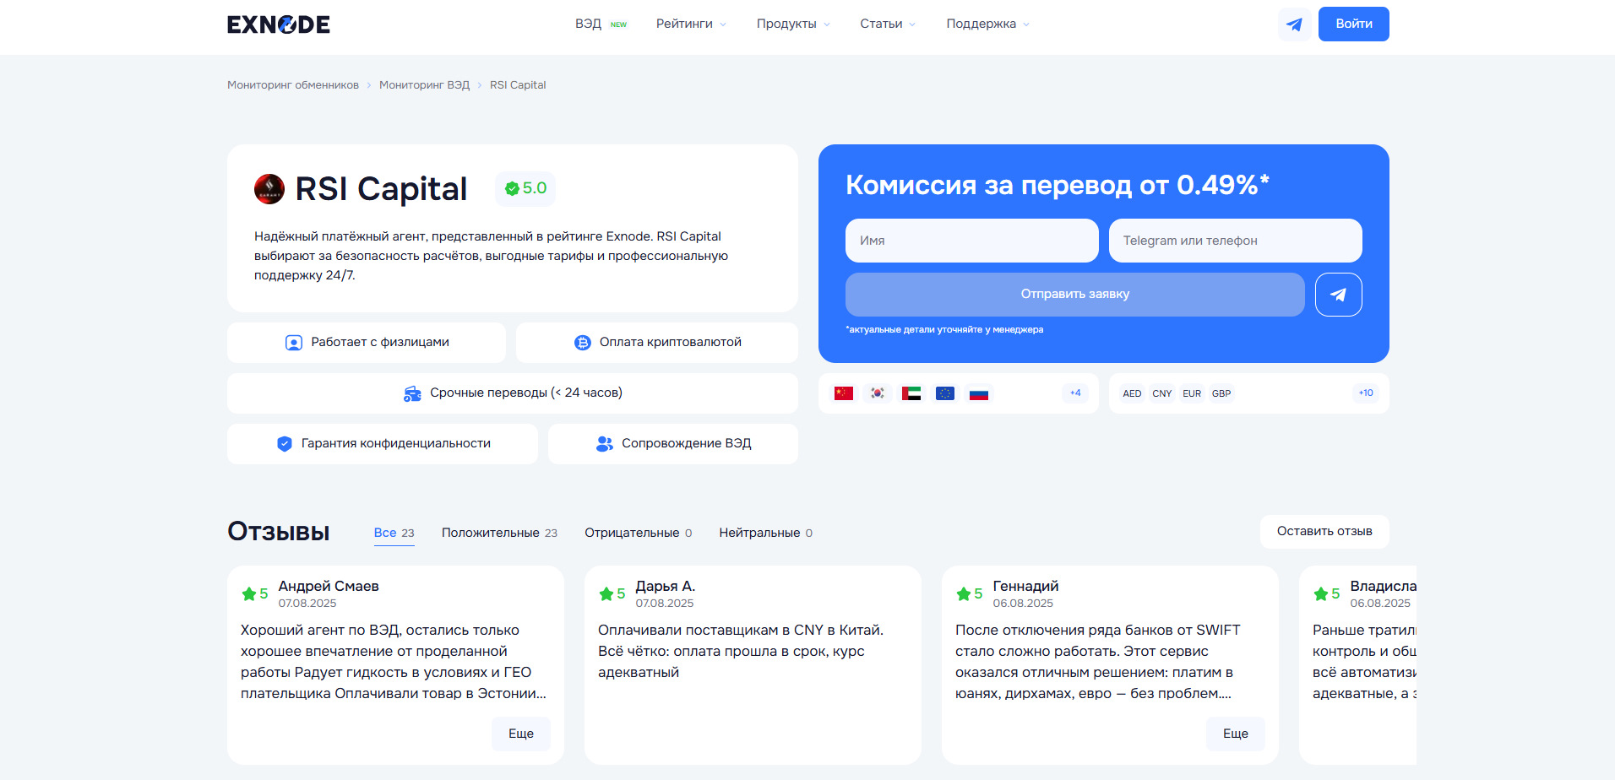Click the Работает с физлицами feature text

pyautogui.click(x=380, y=343)
